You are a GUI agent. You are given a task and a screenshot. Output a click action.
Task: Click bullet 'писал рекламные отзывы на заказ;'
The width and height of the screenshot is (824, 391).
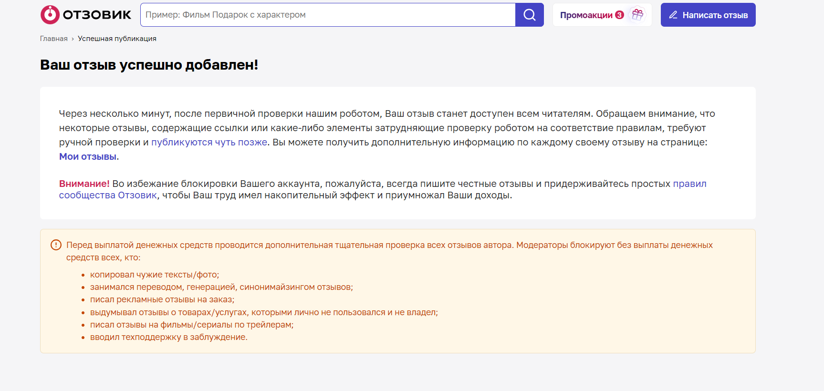tap(162, 299)
